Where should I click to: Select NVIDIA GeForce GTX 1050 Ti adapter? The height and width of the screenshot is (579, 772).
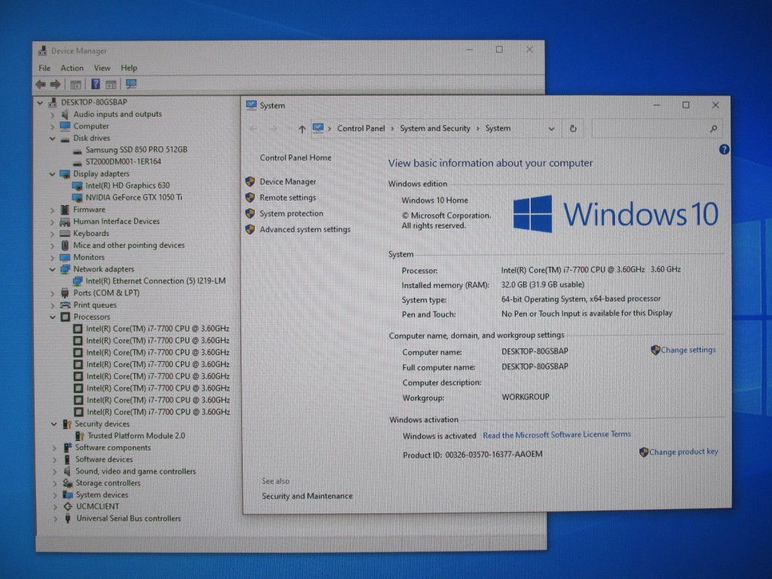click(x=134, y=198)
